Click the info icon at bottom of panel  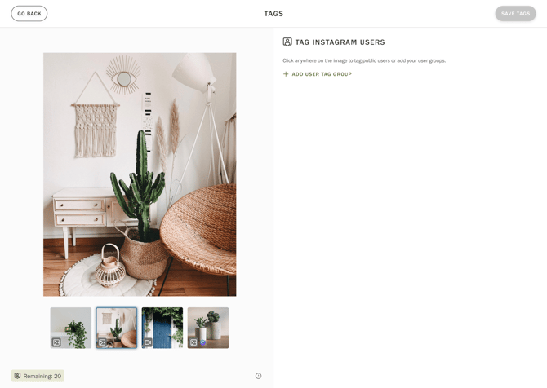tap(258, 376)
